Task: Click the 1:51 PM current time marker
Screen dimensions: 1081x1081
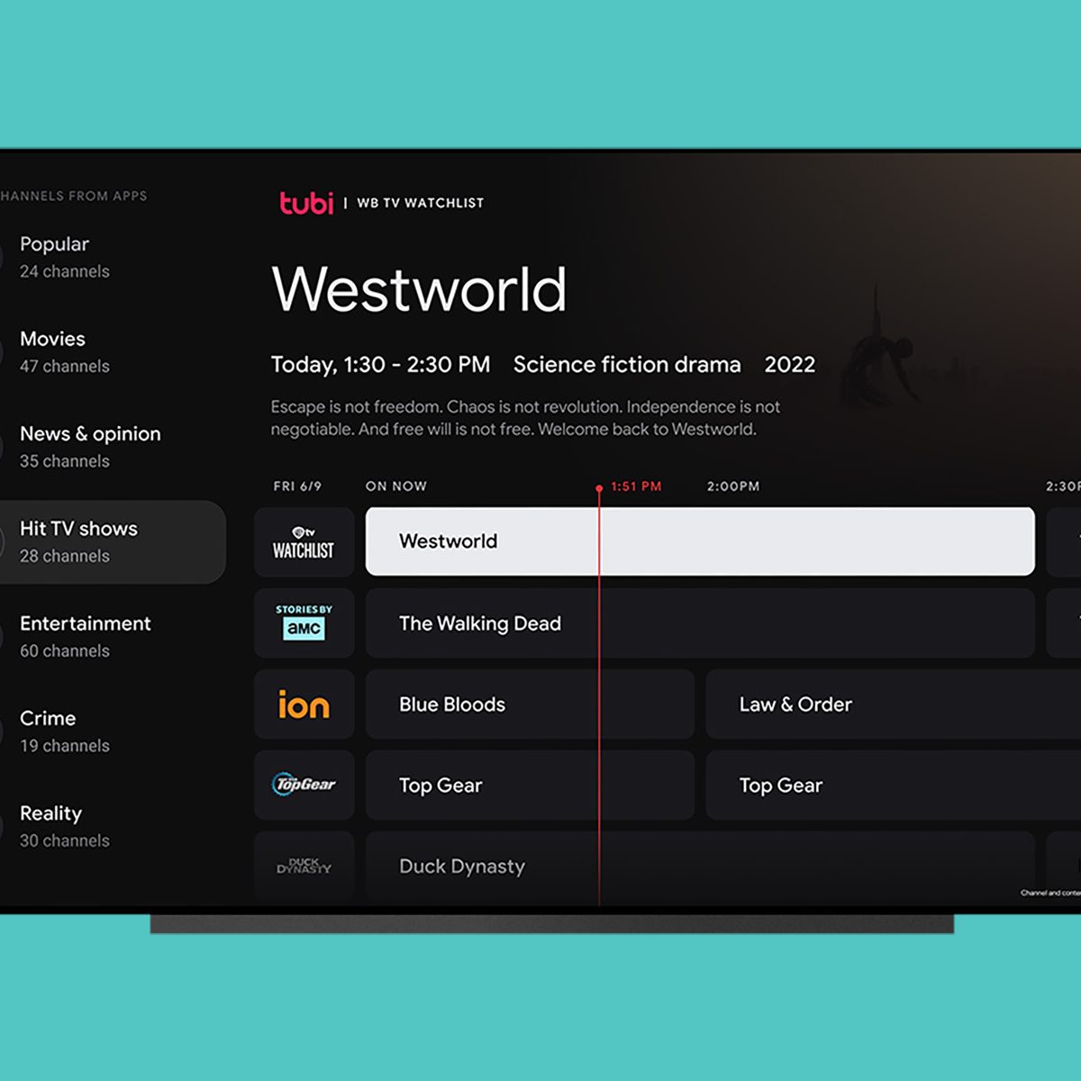Action: coord(635,486)
